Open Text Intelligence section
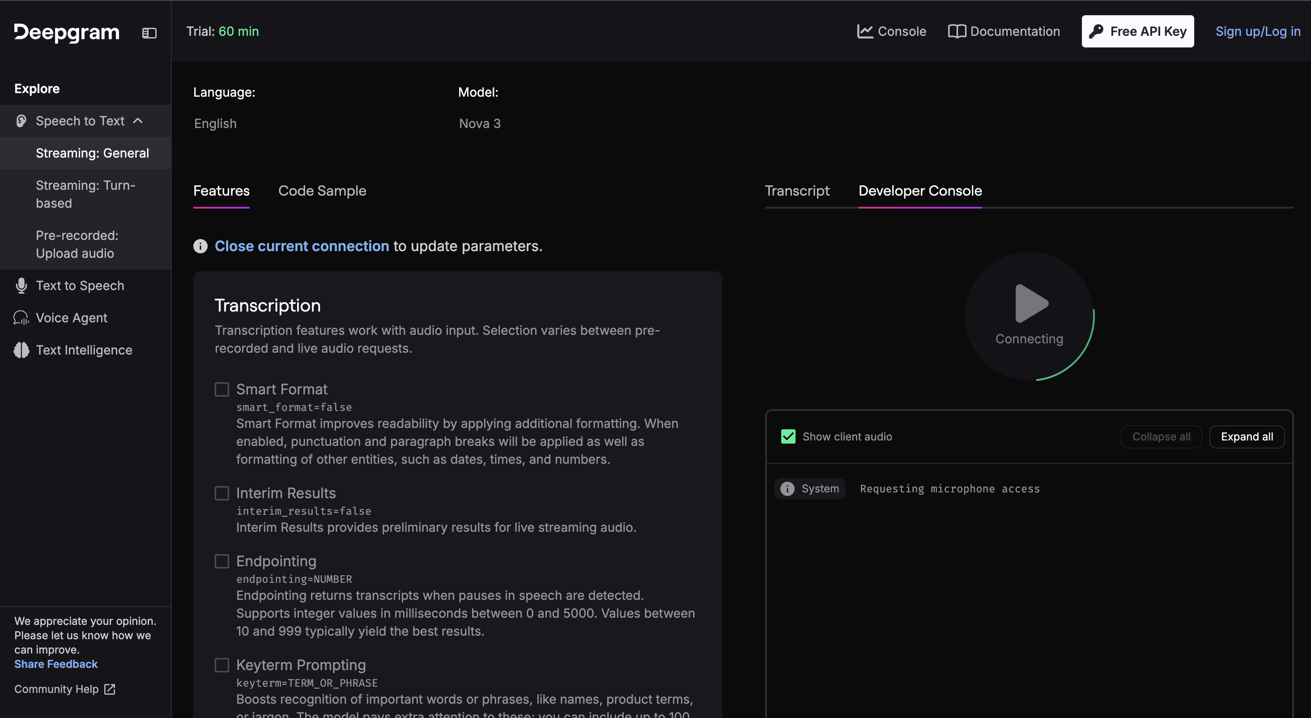 pos(85,350)
